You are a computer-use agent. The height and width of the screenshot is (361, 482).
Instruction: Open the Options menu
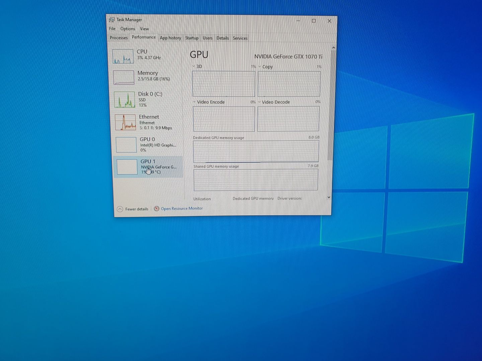click(128, 29)
